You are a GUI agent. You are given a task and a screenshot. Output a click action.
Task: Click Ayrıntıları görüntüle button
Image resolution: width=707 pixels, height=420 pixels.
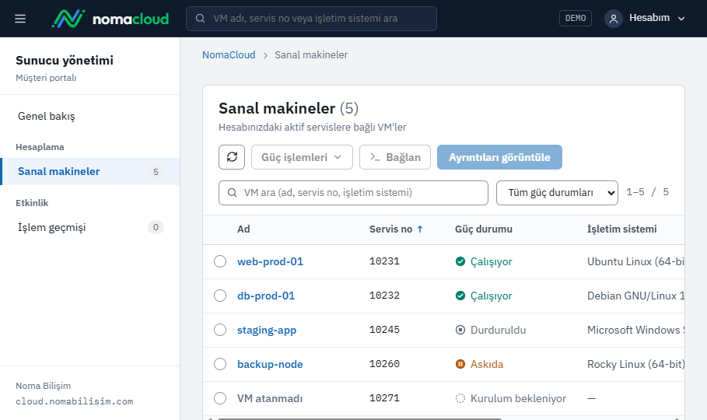(499, 157)
